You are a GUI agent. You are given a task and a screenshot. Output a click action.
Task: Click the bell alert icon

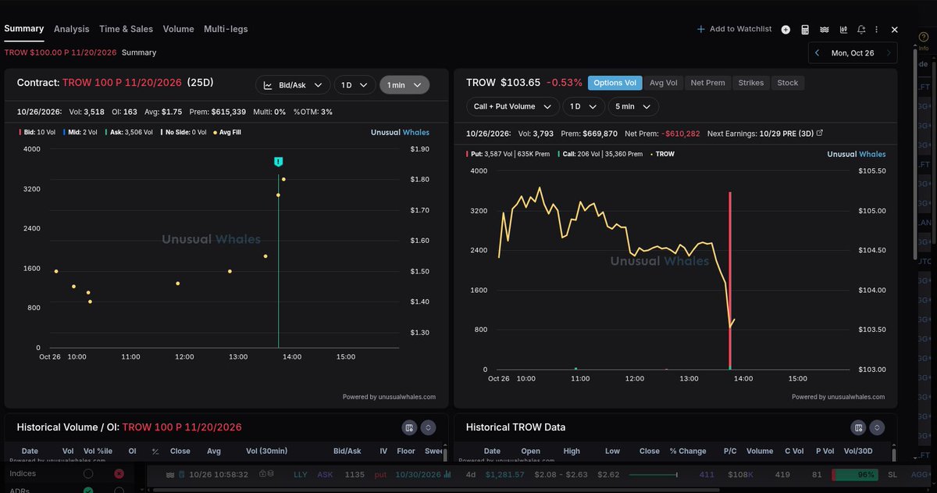[861, 30]
